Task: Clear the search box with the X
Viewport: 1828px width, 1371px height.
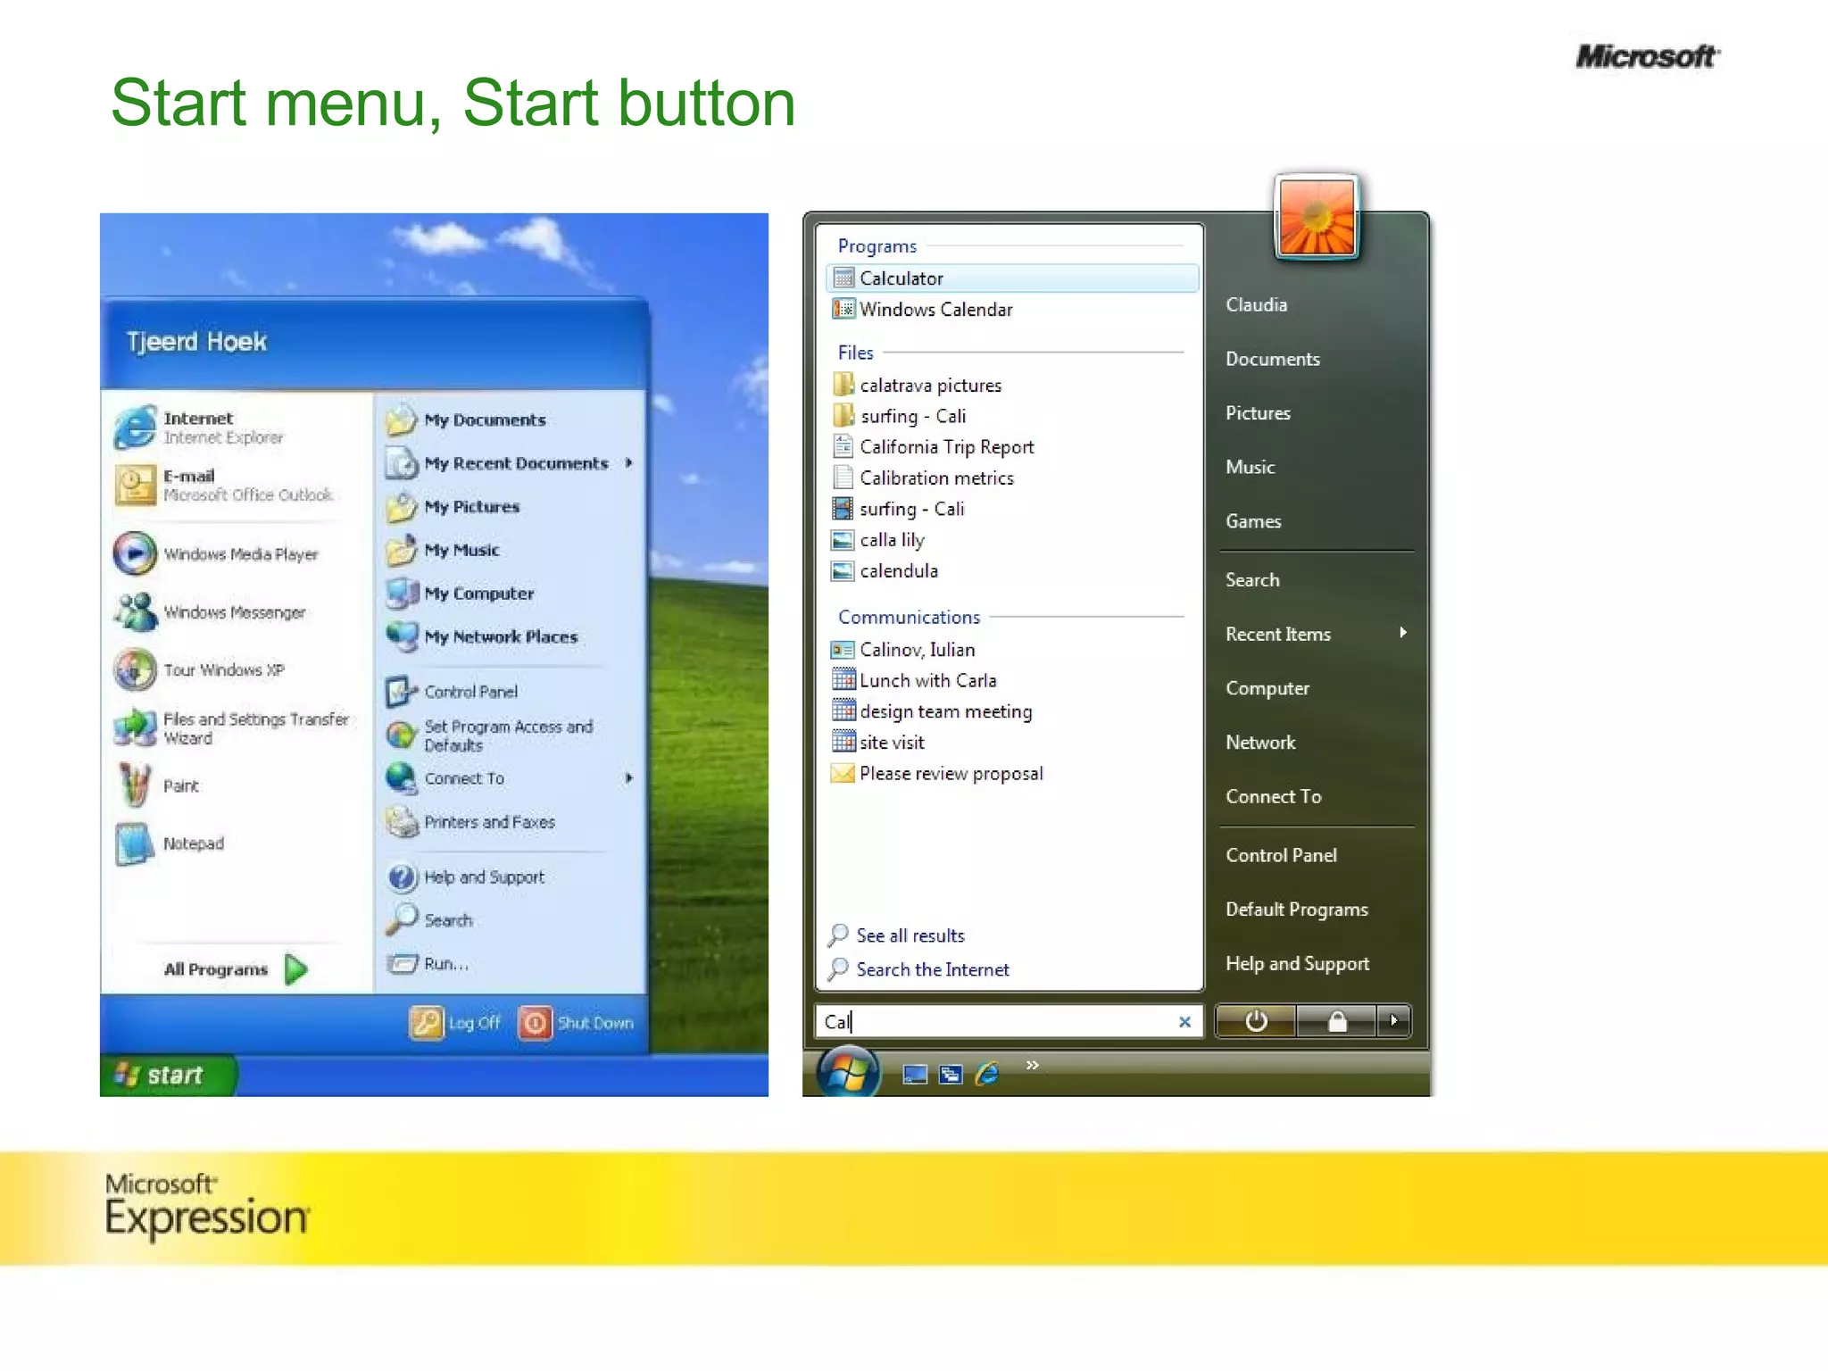Action: 1184,1022
